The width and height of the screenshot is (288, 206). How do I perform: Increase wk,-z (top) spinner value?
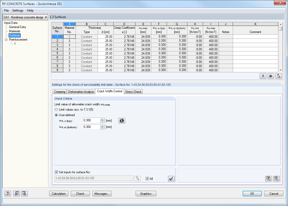pos(102,119)
